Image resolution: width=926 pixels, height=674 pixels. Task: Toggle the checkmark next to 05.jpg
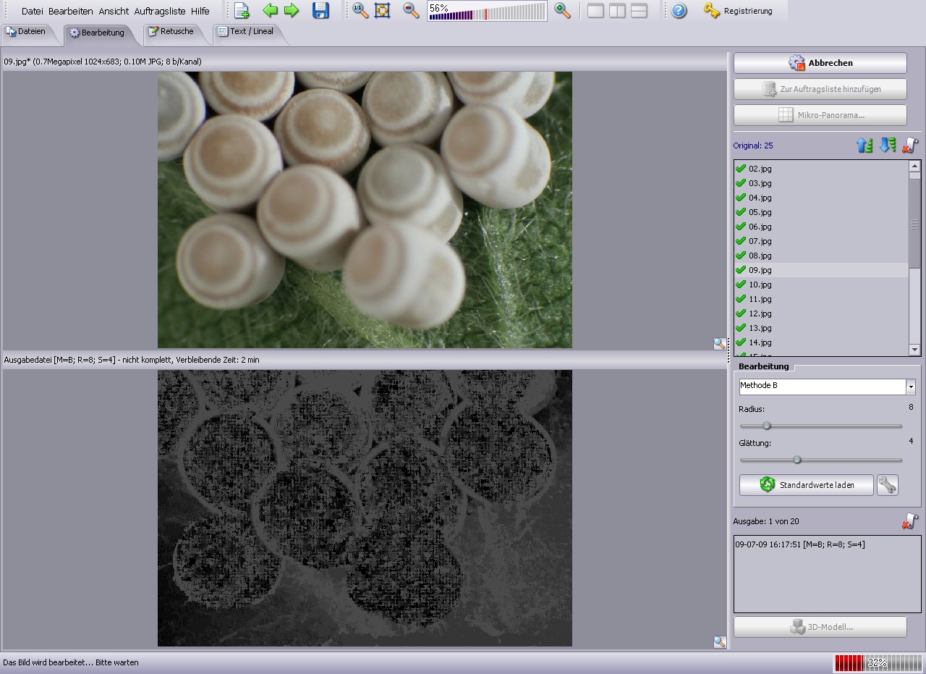[x=741, y=212]
